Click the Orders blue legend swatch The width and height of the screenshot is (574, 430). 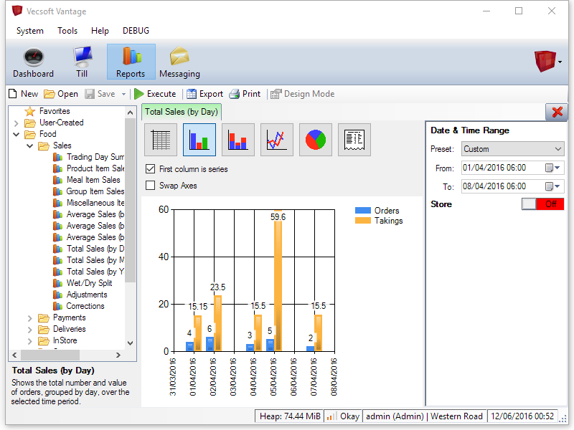[363, 211]
